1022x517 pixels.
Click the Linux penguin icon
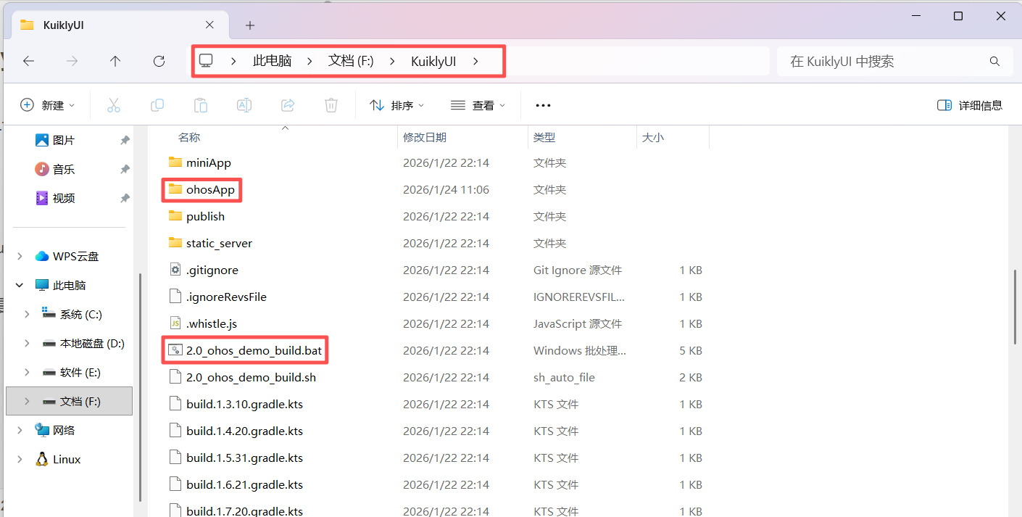click(x=41, y=459)
